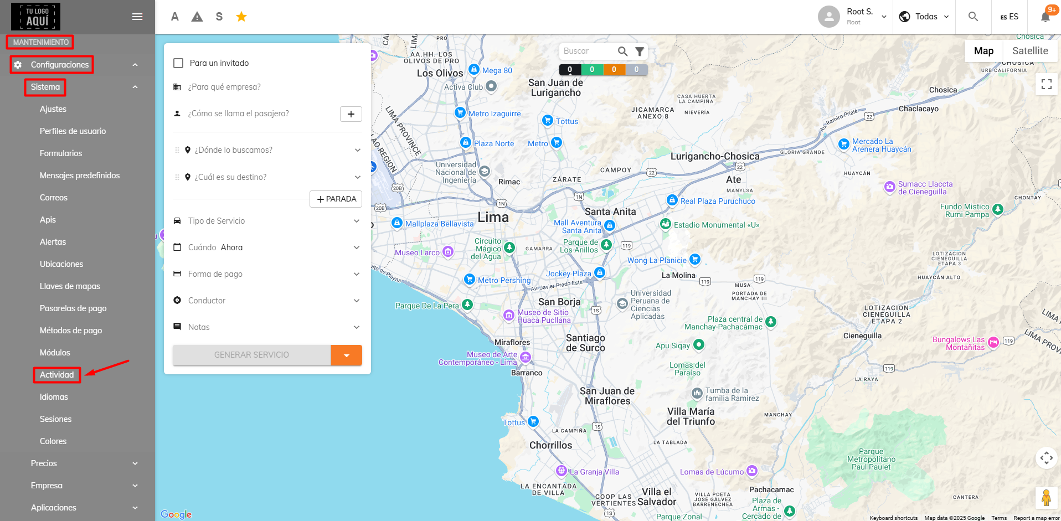The width and height of the screenshot is (1061, 521).
Task: Click the Wong La Planicie marker
Action: coord(695,259)
